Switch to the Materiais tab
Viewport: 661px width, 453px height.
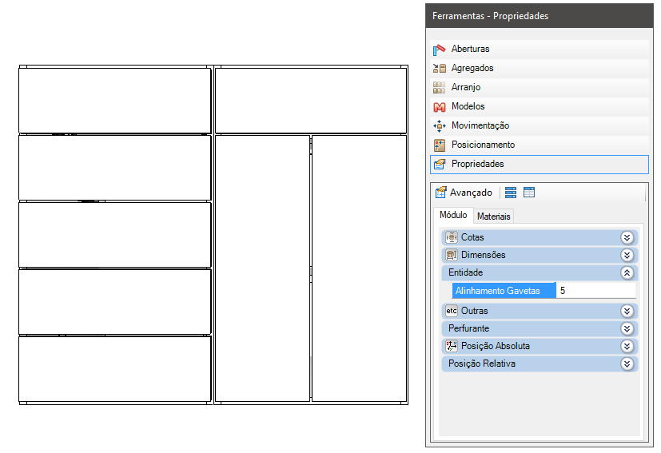pyautogui.click(x=494, y=217)
